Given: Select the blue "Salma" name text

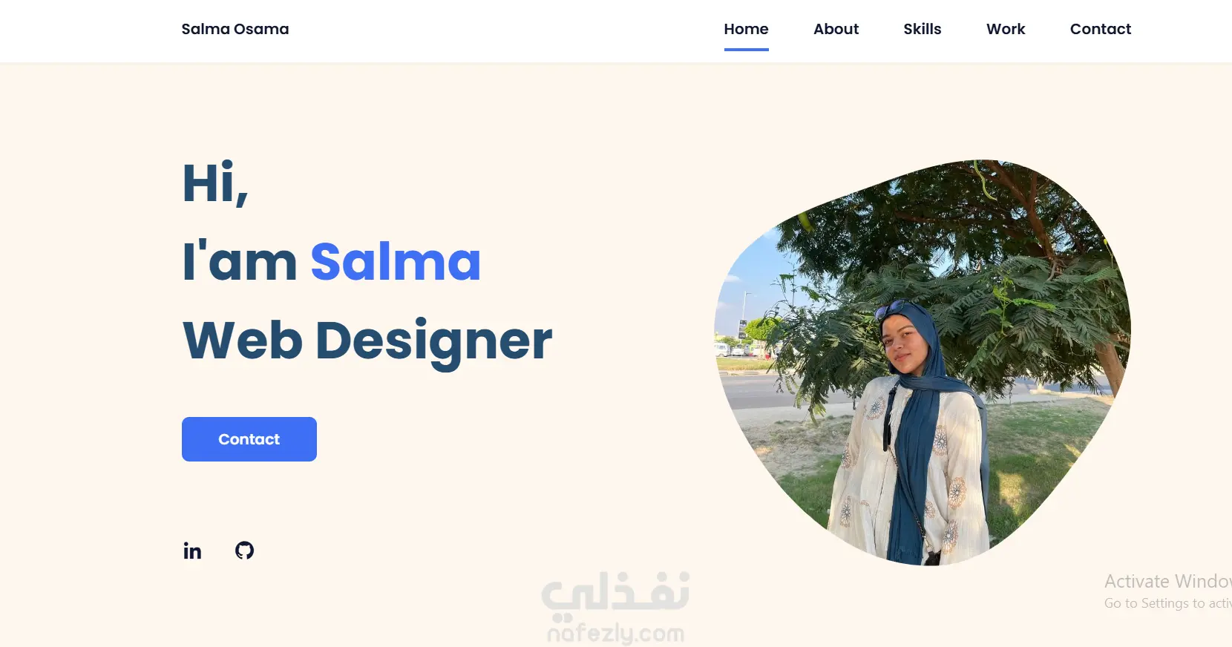Looking at the screenshot, I should click(x=396, y=262).
